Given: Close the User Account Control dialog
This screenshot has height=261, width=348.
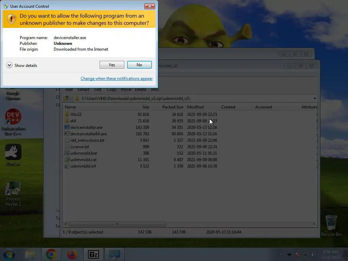Looking at the screenshot, I should (150, 6).
